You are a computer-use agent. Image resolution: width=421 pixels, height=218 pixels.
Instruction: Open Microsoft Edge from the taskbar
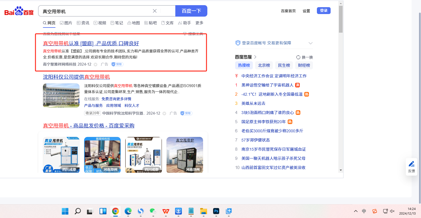128,211
